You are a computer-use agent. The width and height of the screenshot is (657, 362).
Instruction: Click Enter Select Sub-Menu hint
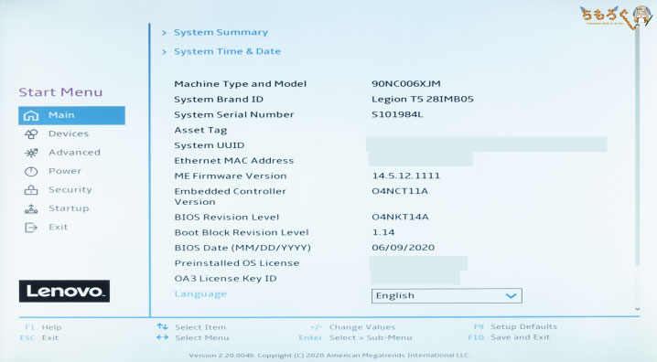click(x=355, y=337)
